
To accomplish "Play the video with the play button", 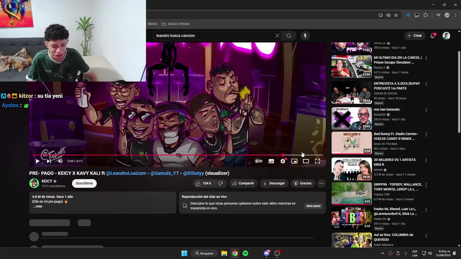I will (37, 161).
